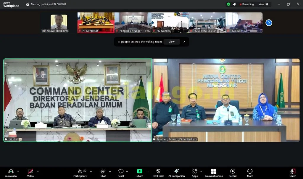Open the More options menu
303x179 pixels.
250,173
